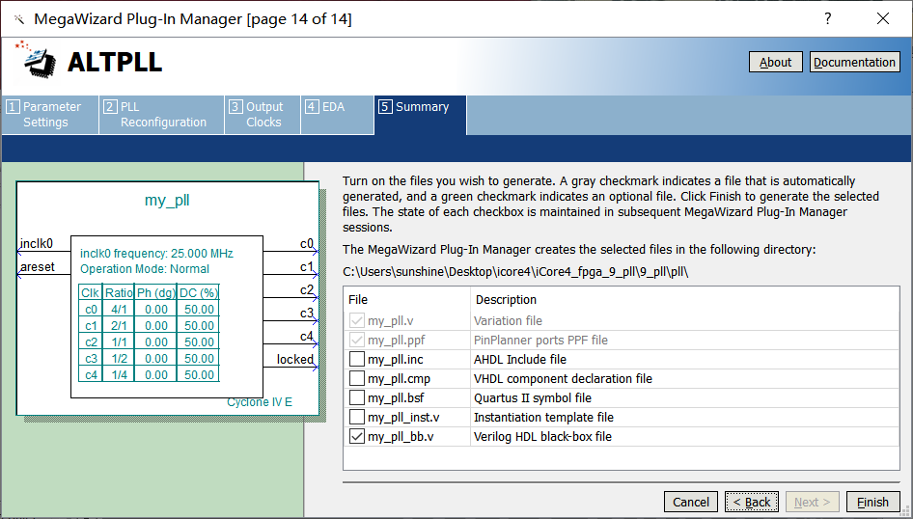Click the ALTPLL chip logo icon

click(40, 62)
